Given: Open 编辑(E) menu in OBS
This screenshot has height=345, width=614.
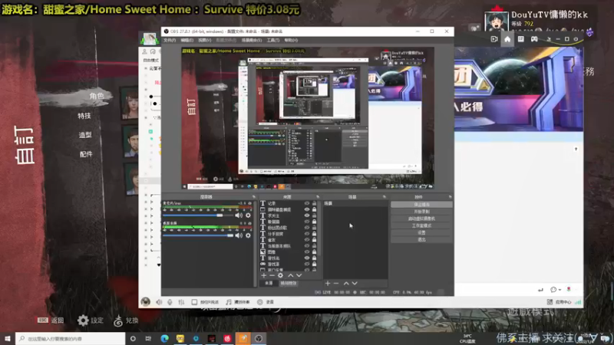Looking at the screenshot, I should pos(187,40).
